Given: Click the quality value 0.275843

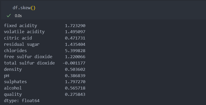Looking at the screenshot, I should pos(75,94).
